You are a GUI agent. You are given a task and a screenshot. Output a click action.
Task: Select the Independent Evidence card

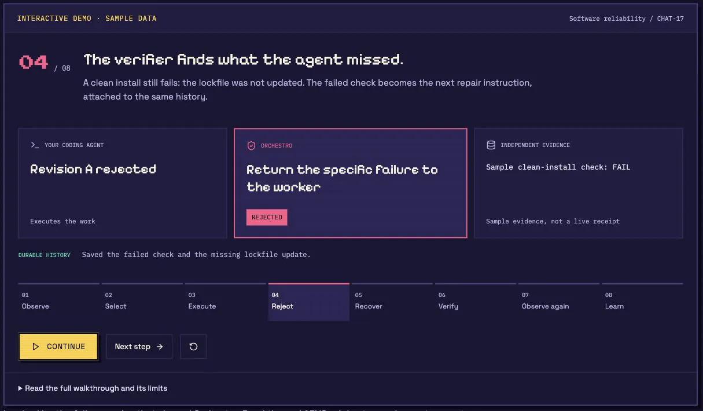click(x=579, y=183)
